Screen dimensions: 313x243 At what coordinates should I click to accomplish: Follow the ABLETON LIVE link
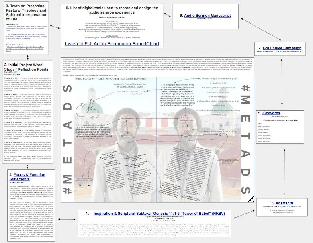pyautogui.click(x=112, y=22)
